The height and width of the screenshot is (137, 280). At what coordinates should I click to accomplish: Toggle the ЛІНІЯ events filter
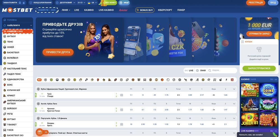200,71
